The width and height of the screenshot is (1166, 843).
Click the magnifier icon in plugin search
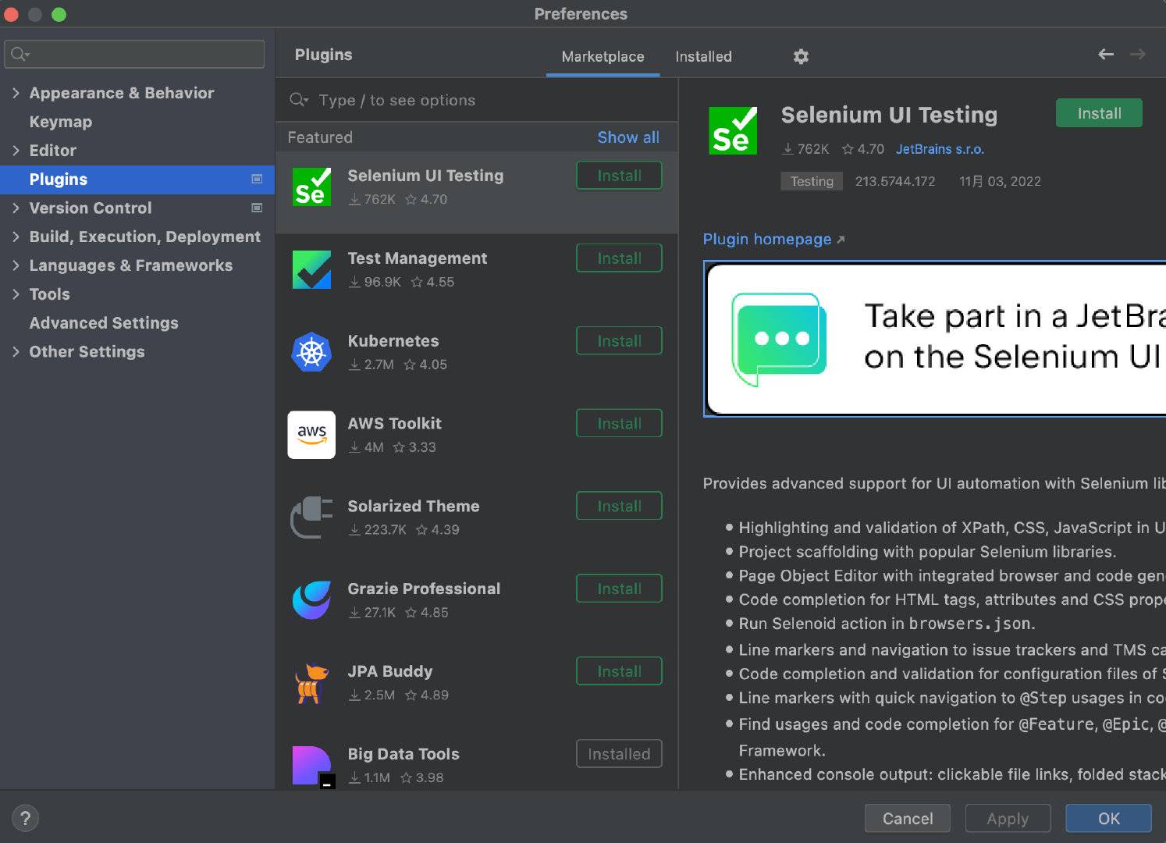[299, 100]
